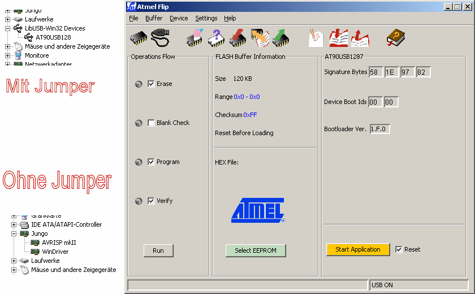Maximize the Atmel Flip window
The width and height of the screenshot is (475, 294).
click(457, 6)
